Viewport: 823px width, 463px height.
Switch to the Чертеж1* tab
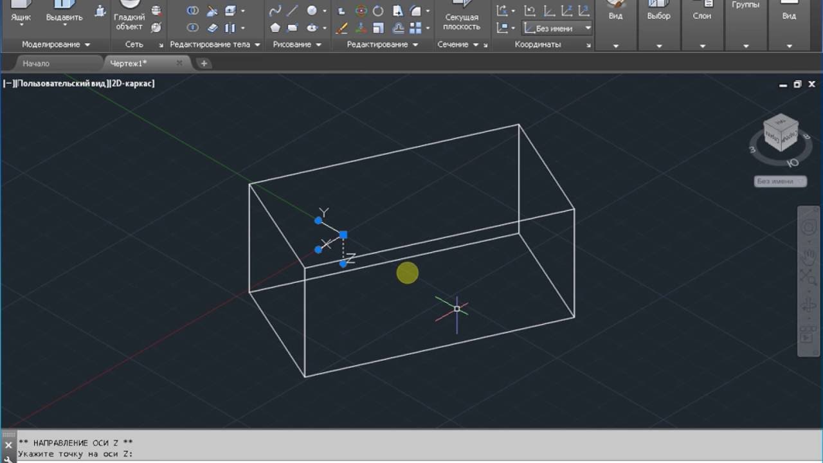(135, 63)
